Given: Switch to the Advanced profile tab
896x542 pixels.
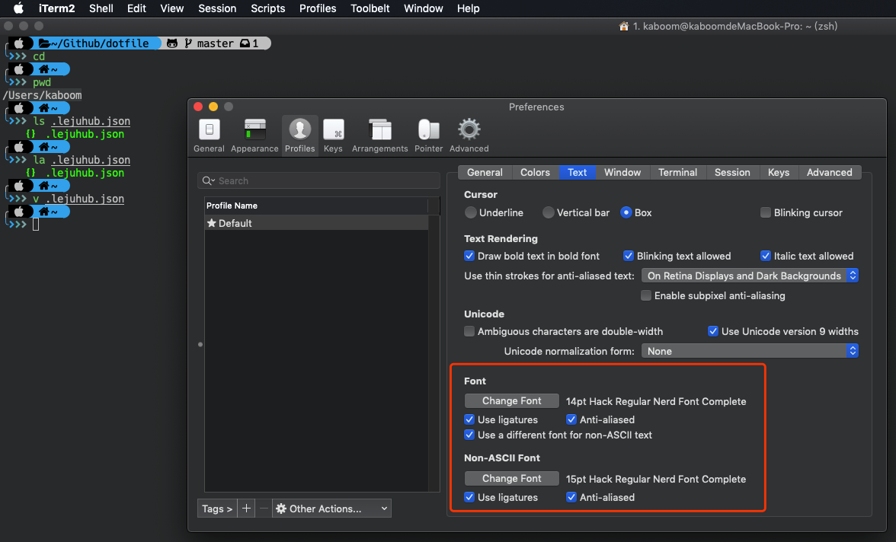Looking at the screenshot, I should tap(829, 173).
